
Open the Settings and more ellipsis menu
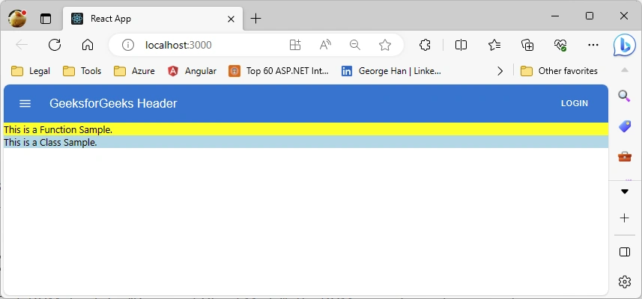click(593, 45)
